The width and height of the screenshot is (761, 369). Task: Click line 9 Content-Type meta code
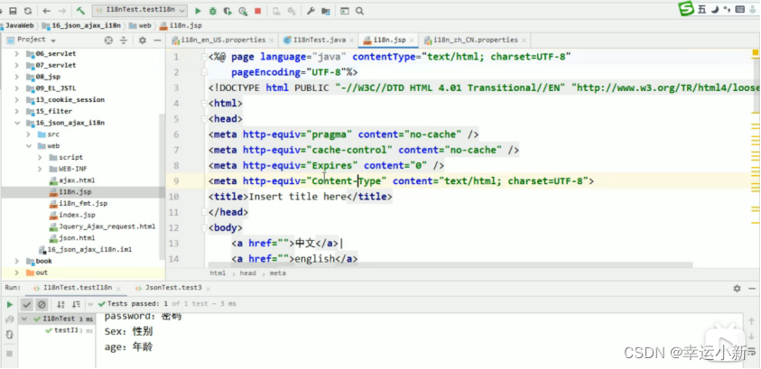(402, 181)
